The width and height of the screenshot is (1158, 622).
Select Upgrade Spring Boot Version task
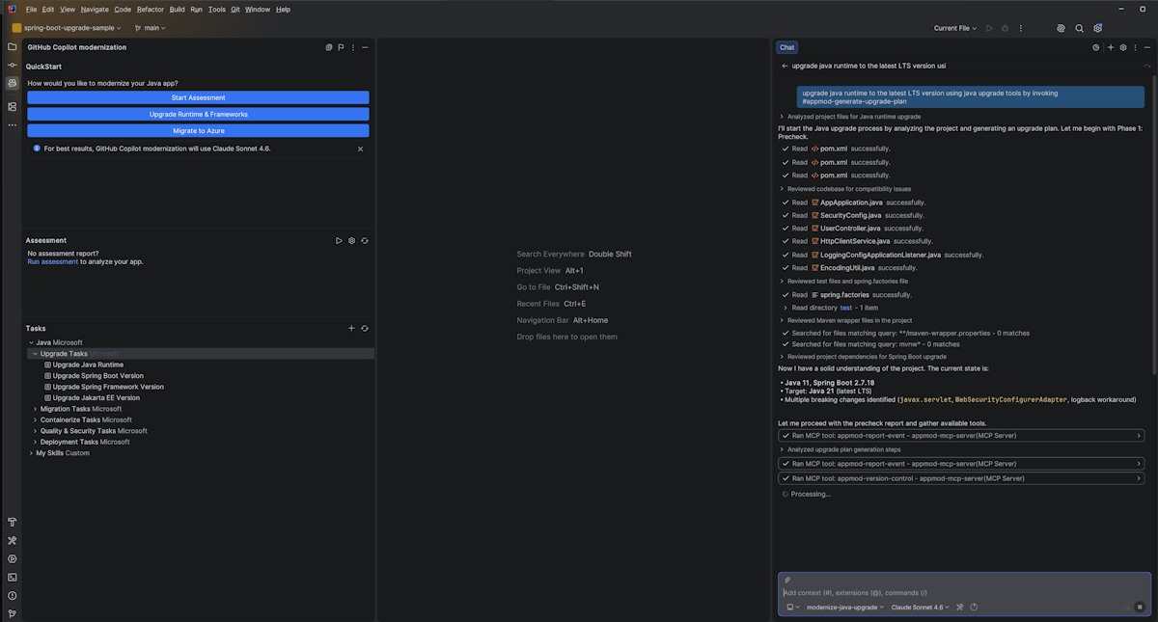[97, 376]
